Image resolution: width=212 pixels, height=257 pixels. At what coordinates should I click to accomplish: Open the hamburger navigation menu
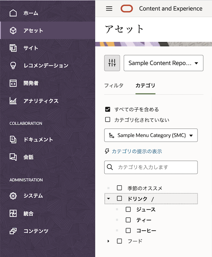pos(109,9)
